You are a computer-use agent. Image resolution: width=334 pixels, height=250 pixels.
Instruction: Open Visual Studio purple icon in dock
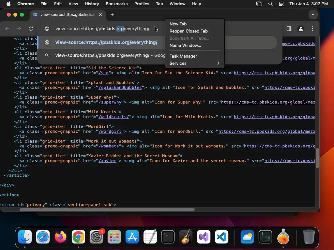point(204,237)
